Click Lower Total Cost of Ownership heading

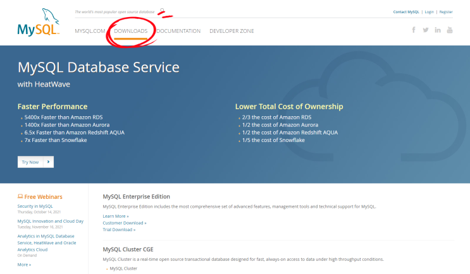289,107
